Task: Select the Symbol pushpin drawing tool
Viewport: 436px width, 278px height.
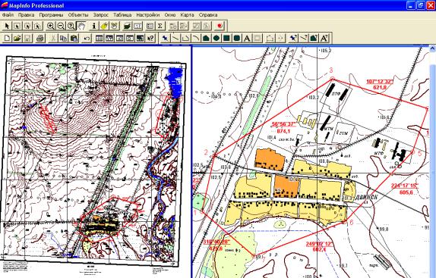Action: coord(165,38)
